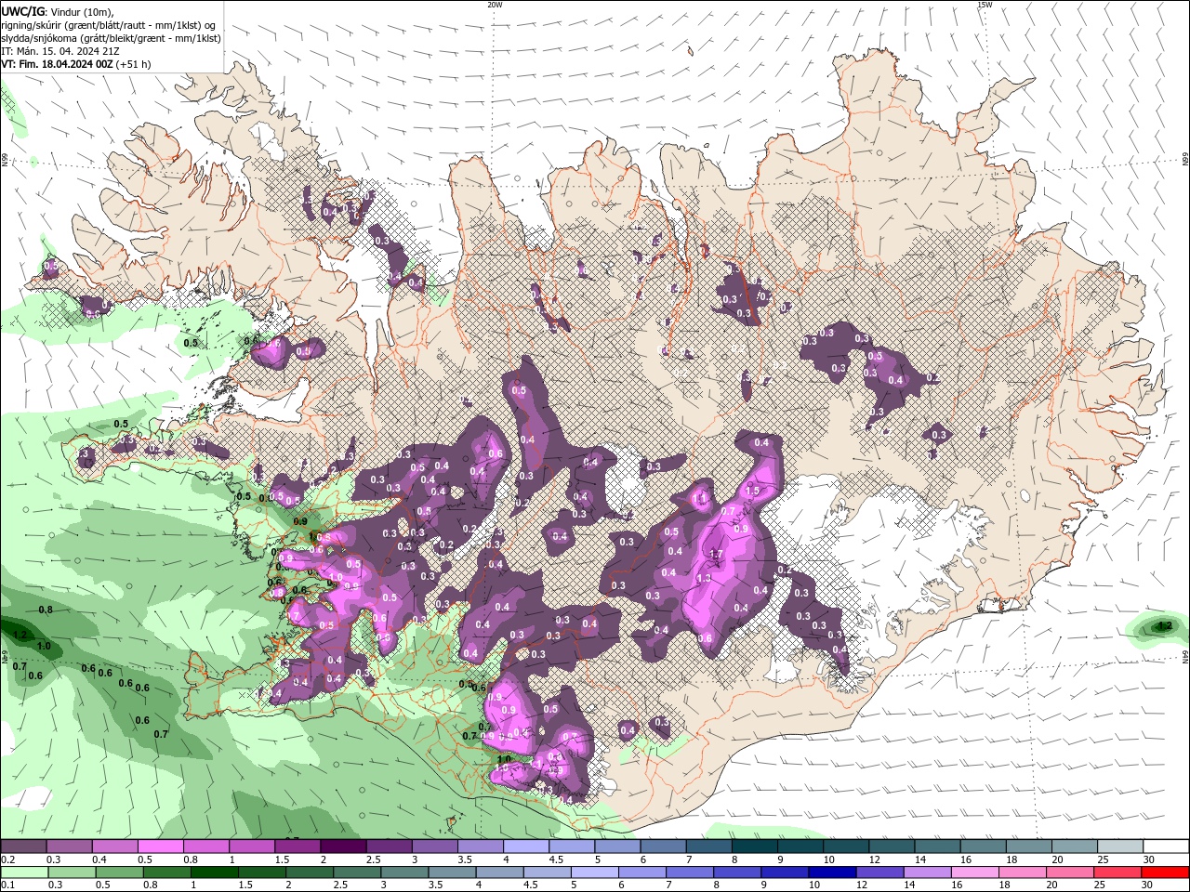Click the gray-purple 0.2 snow legend swatch

(23, 846)
